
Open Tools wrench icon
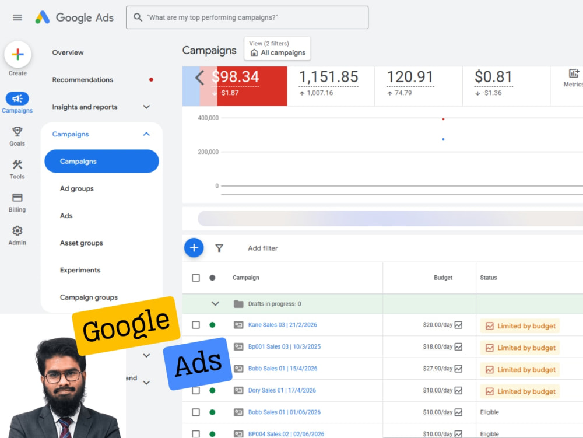(17, 164)
